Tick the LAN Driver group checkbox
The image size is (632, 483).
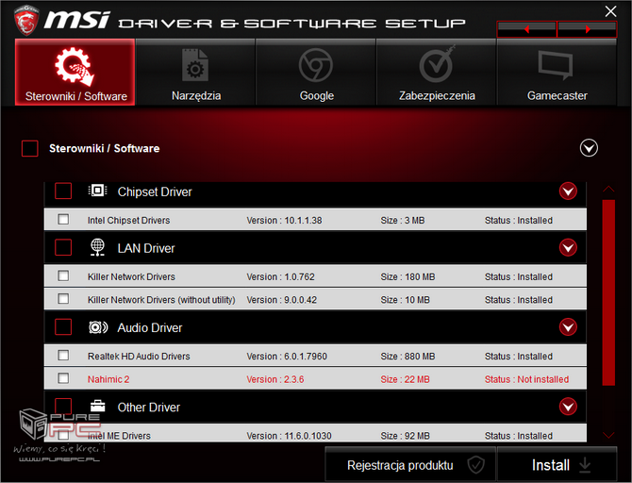click(63, 247)
